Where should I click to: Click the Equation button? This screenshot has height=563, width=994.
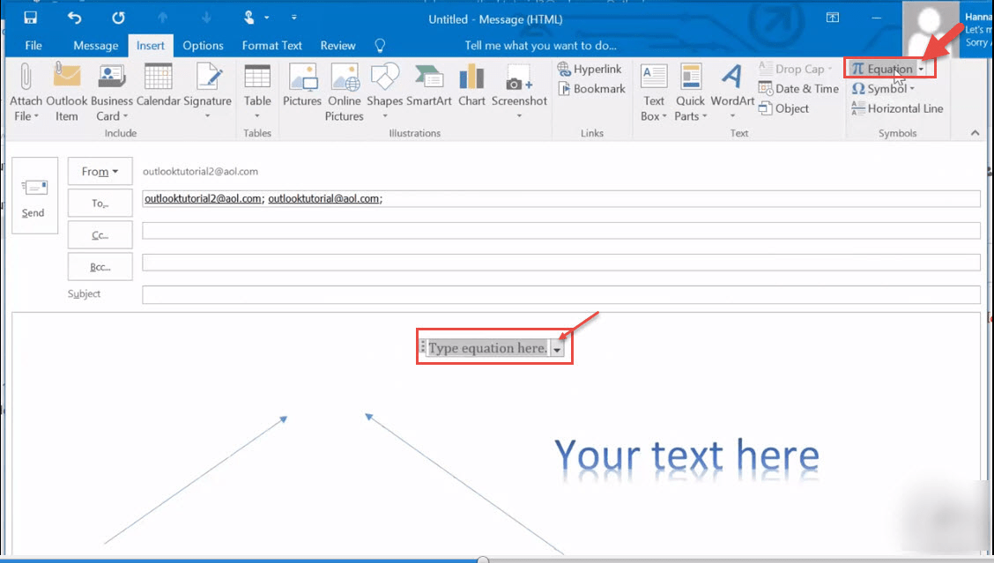click(x=882, y=69)
